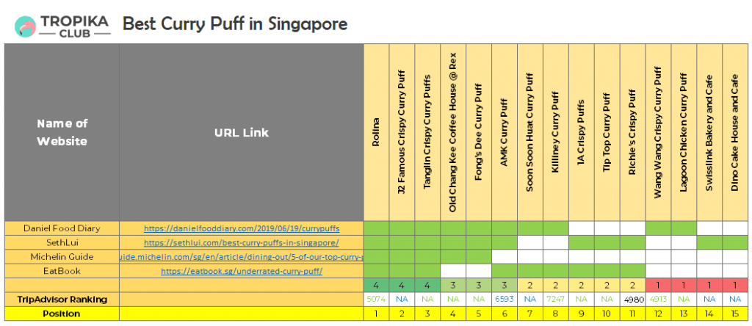Select Position row cell showing 10
752x326 pixels.
click(607, 314)
